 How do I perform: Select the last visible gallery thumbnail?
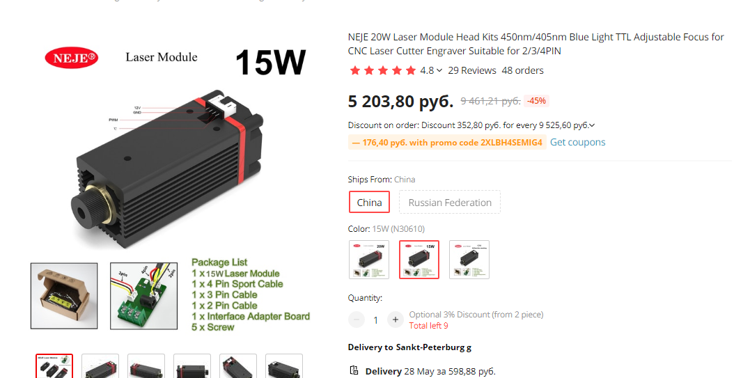284,365
